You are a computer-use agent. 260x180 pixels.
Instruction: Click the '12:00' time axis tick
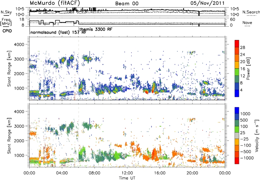point(127,173)
